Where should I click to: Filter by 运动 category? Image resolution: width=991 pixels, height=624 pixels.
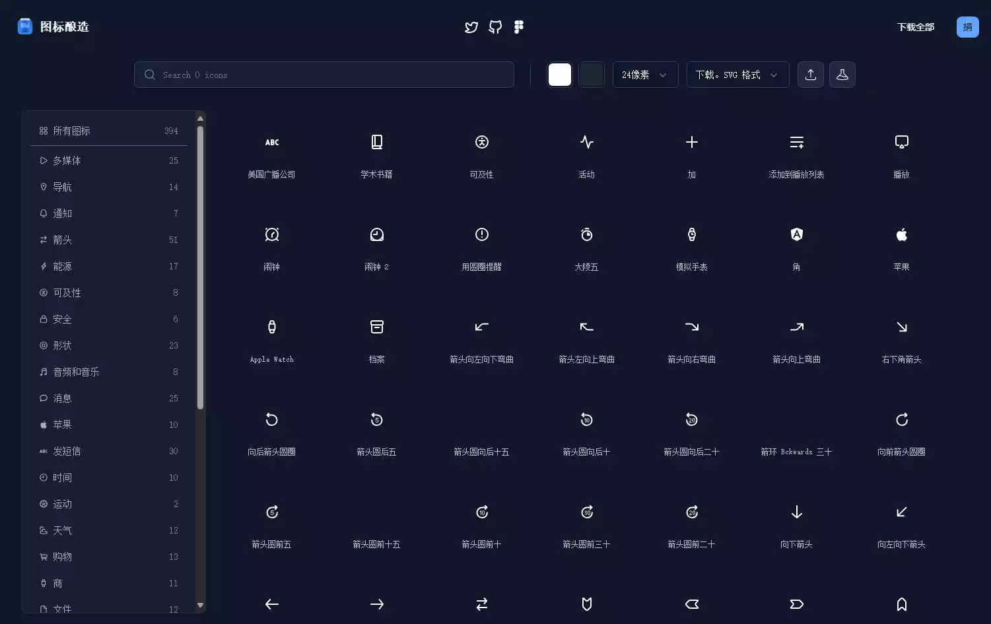pyautogui.click(x=109, y=504)
